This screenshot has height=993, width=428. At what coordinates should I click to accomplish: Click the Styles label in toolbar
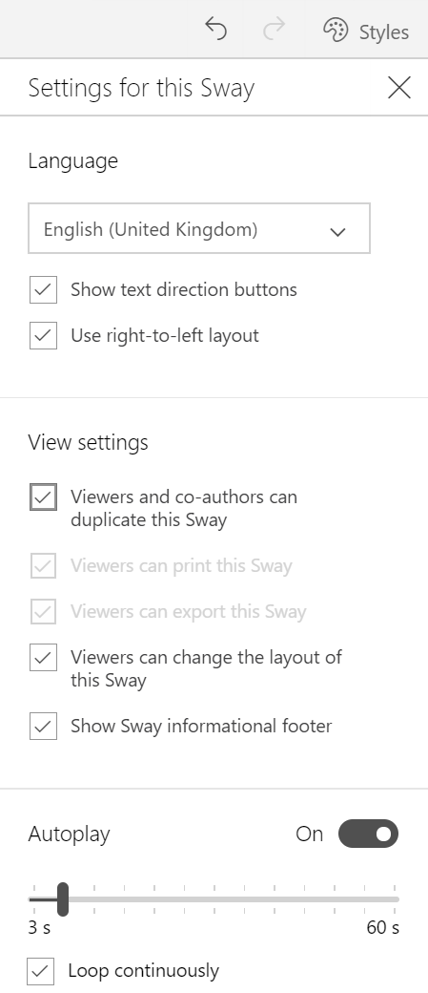pos(384,32)
